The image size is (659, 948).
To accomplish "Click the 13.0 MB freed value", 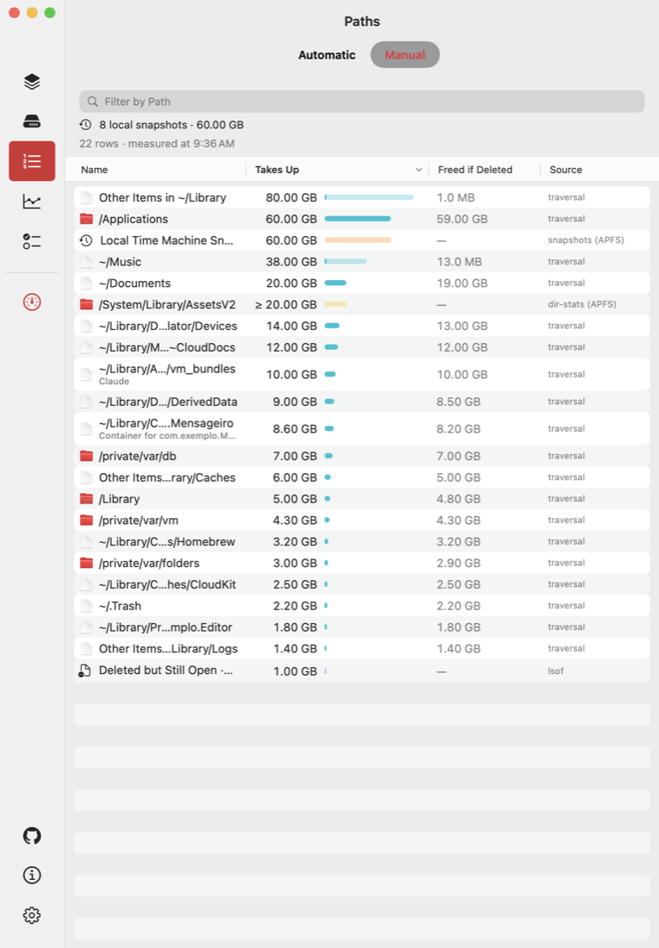I will [x=459, y=262].
